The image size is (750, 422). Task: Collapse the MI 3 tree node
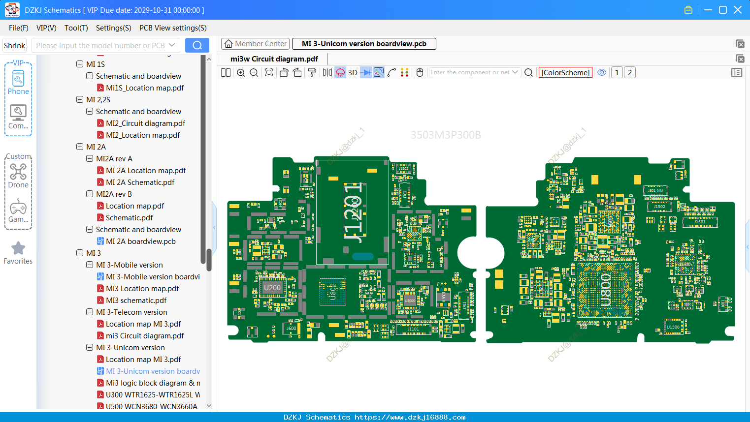80,253
